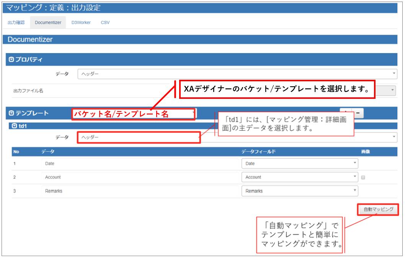The width and height of the screenshot is (405, 258).
Task: Select the Documentizer tab
Action: tap(47, 22)
